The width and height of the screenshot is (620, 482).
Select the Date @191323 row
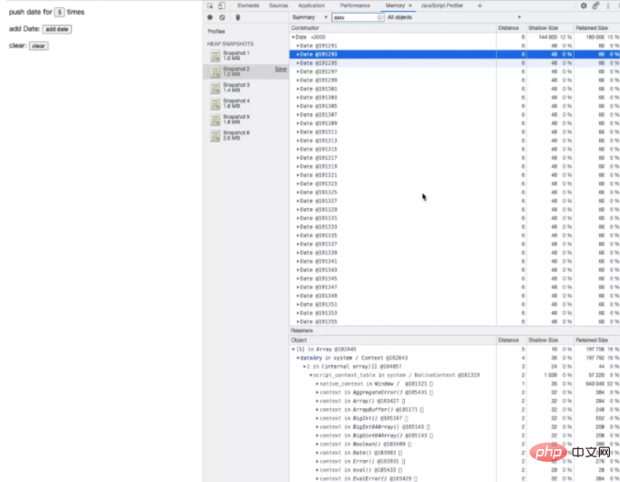[454, 184]
